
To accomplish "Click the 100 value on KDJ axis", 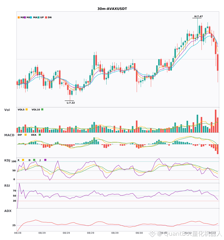I will click(14, 161).
